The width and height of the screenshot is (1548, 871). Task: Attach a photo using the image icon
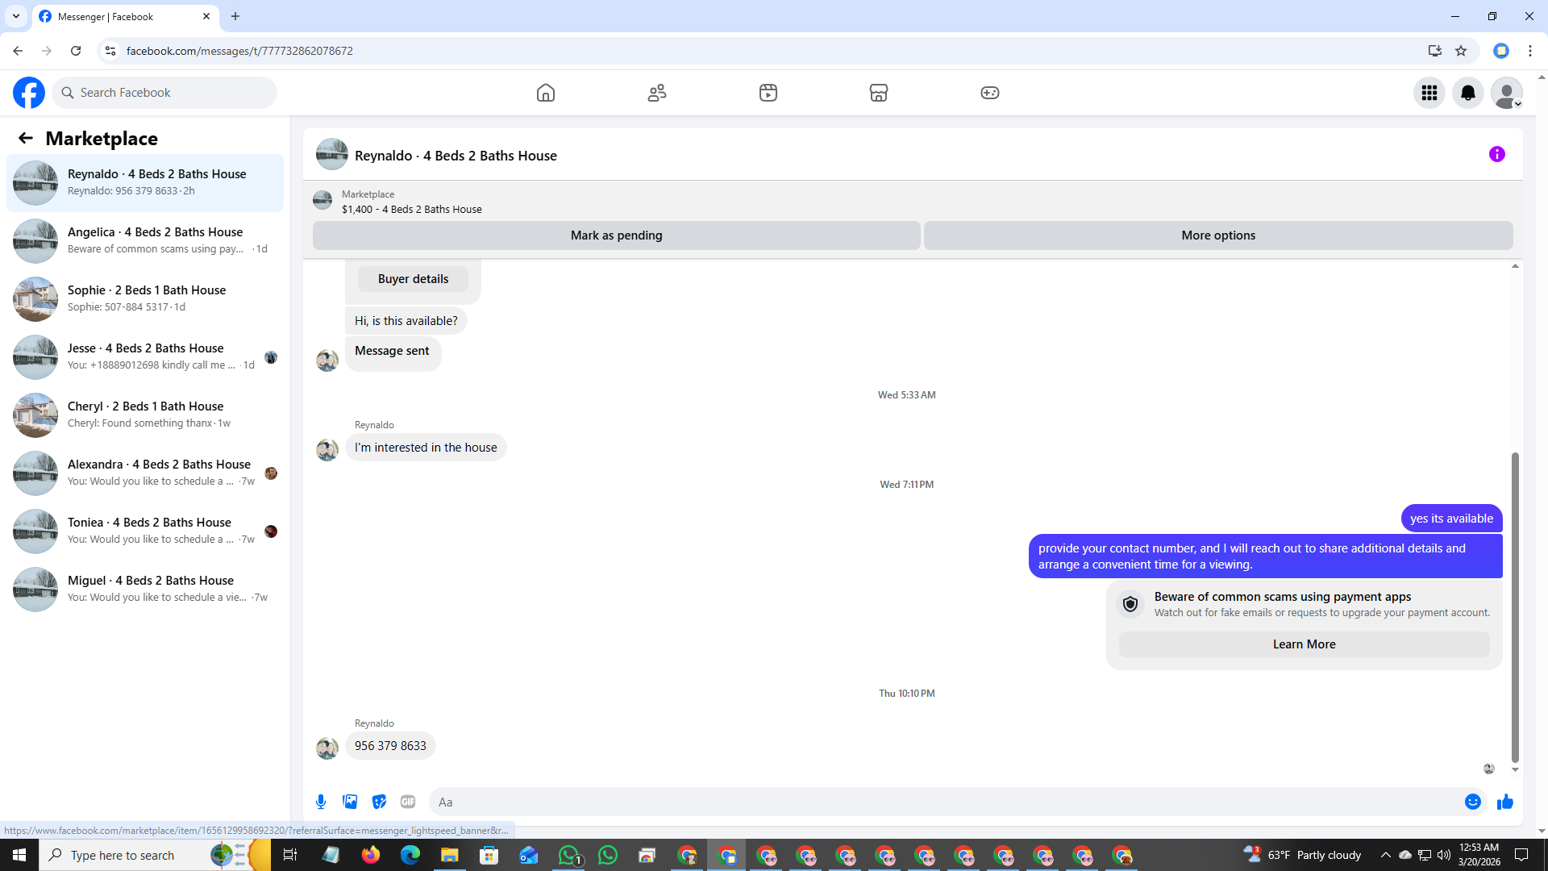[x=350, y=802]
